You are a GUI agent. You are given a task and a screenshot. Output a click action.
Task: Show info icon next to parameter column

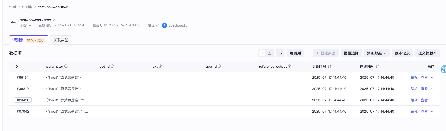(66, 66)
